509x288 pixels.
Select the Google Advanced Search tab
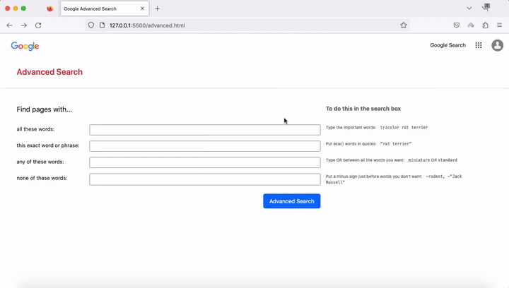click(105, 8)
